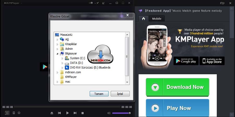Confirm with the Tamam button
235x117 pixels.
tap(99, 94)
